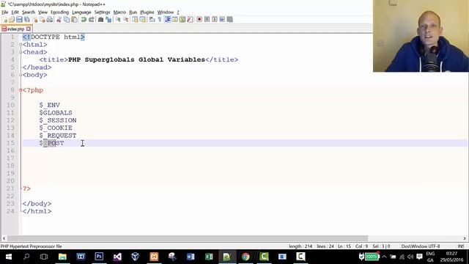Image resolution: width=469 pixels, height=264 pixels.
Task: Click the Stop Recording macro icon
Action: [x=207, y=20]
